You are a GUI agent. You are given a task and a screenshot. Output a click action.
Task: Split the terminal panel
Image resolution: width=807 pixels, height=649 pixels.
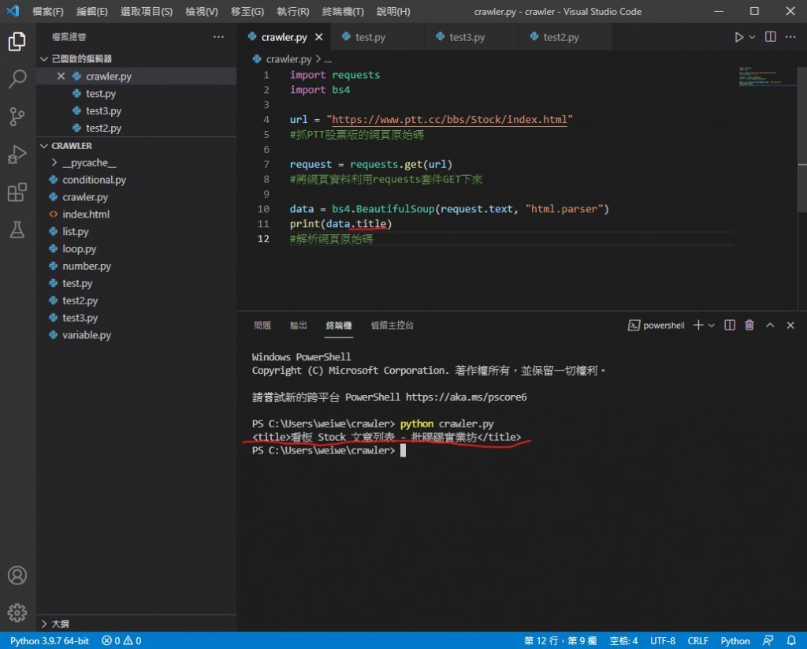coord(730,325)
